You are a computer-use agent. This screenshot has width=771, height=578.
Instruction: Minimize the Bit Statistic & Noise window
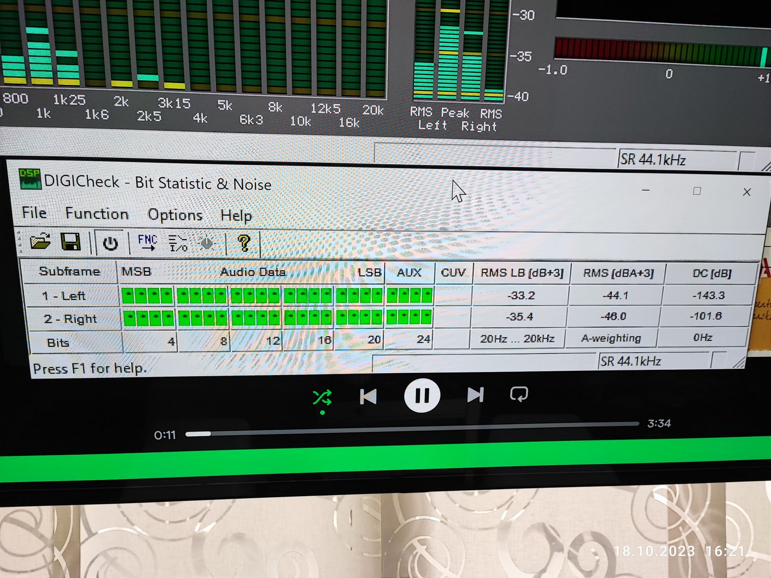646,190
